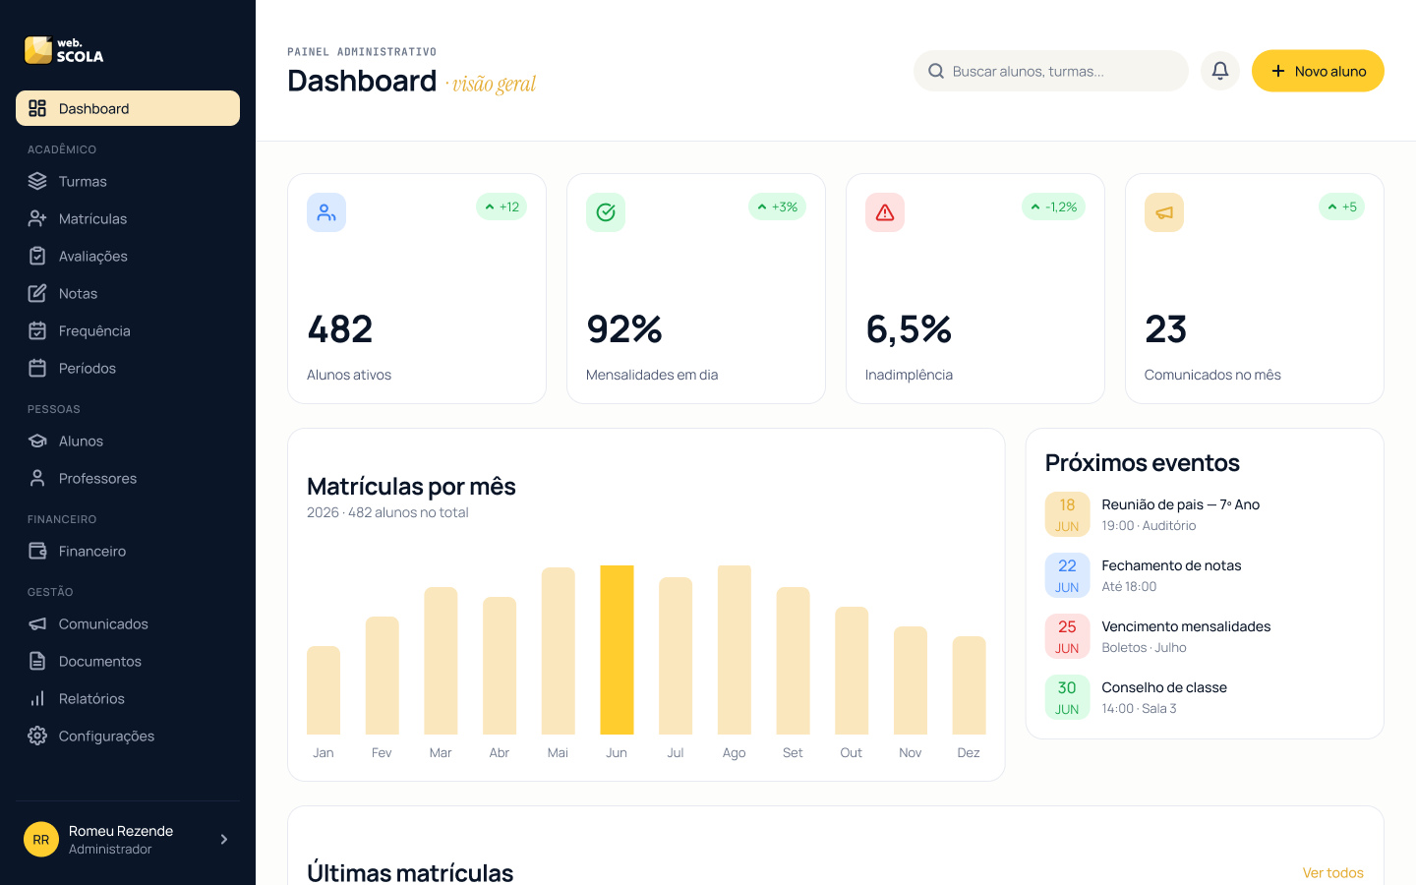The image size is (1416, 885).
Task: Click the '92%' value
Action: pos(624,329)
